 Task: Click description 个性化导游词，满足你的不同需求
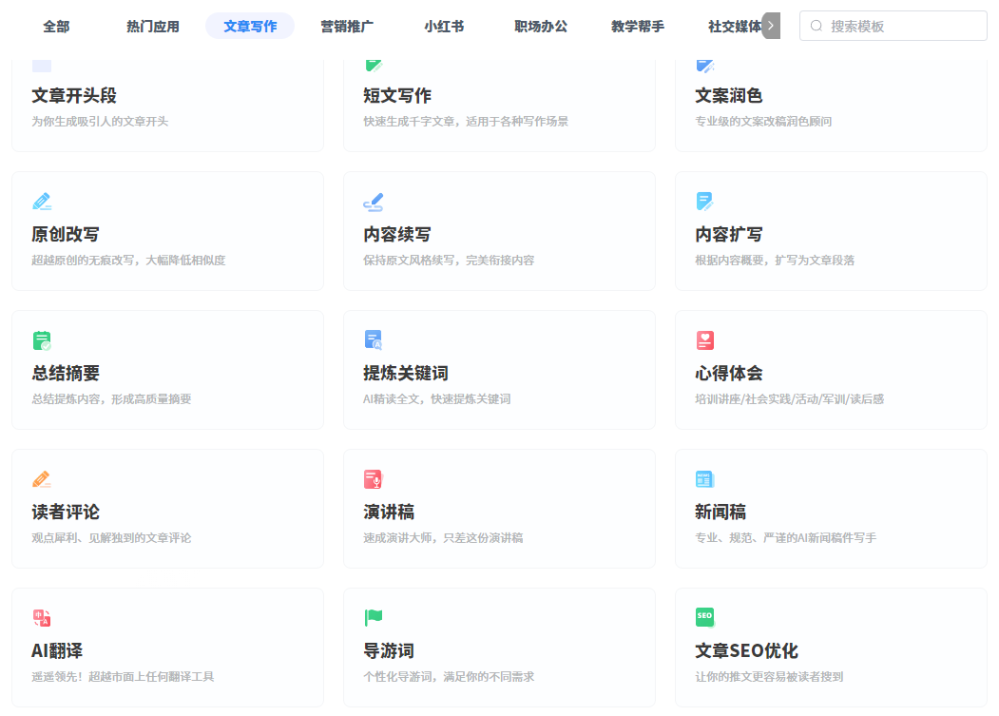(449, 676)
